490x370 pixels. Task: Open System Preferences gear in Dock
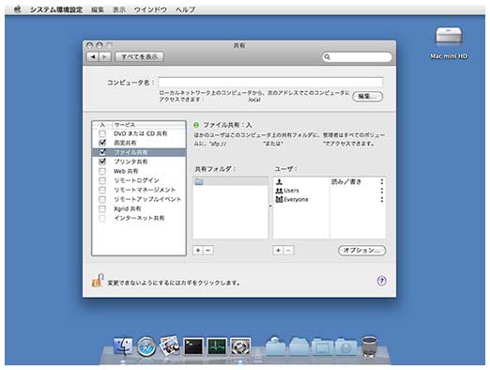(240, 347)
